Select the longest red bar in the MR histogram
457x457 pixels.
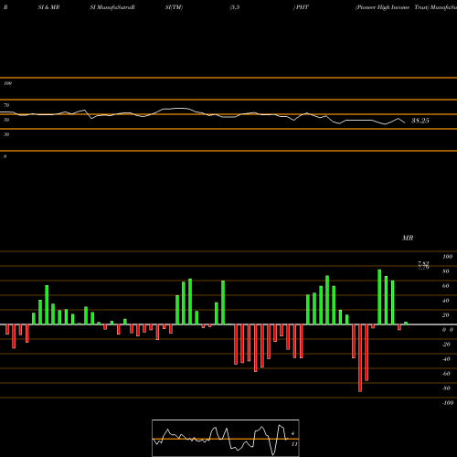(360, 358)
